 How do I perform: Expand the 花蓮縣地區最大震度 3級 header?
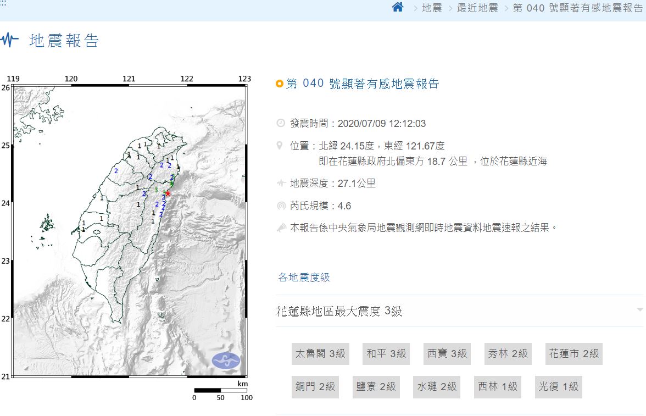[x=339, y=312]
